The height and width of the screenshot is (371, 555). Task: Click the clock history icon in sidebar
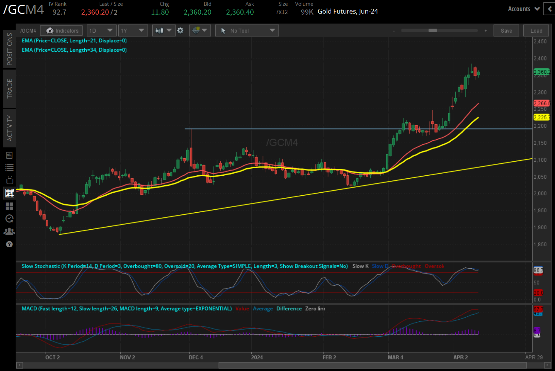point(9,218)
